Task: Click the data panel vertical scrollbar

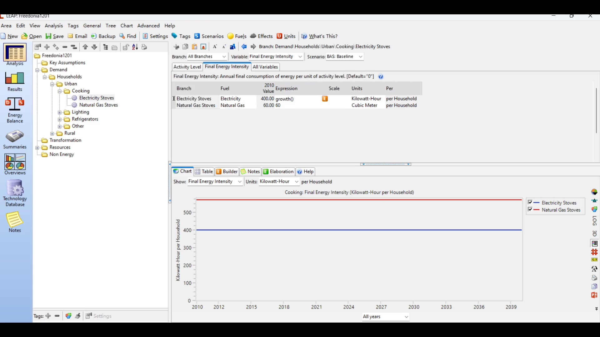Action: (596, 110)
